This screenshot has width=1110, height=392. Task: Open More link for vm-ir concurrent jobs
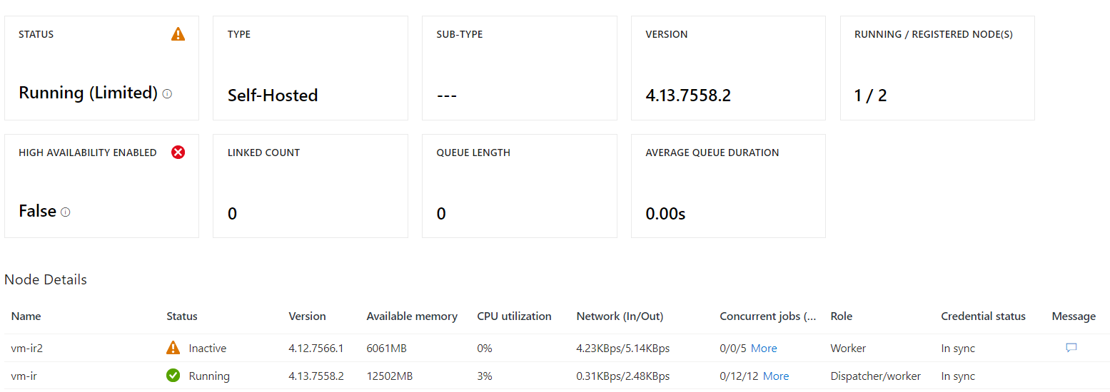(775, 376)
